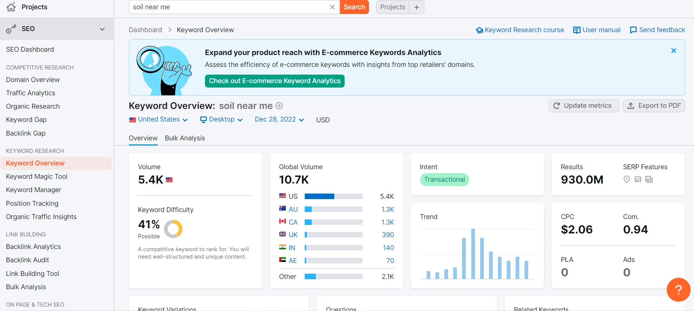Clear the search field with the X icon
The height and width of the screenshot is (311, 694).
pyautogui.click(x=332, y=7)
